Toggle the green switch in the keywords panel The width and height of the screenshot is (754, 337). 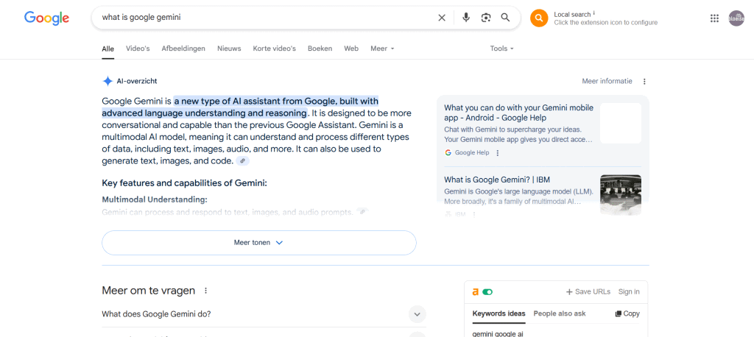tap(487, 292)
